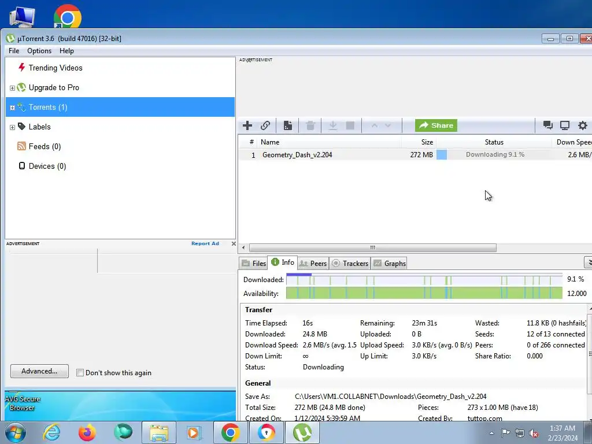Open Windows Explorer folder in taskbar
Image resolution: width=592 pixels, height=444 pixels.
point(159,432)
